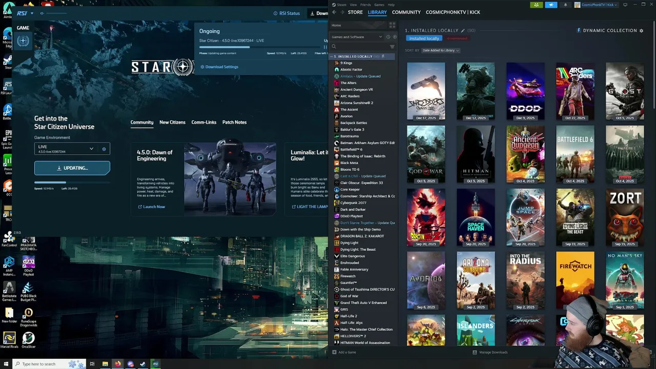The height and width of the screenshot is (369, 656).
Task: Click the ongoing download progress bar
Action: [259, 47]
